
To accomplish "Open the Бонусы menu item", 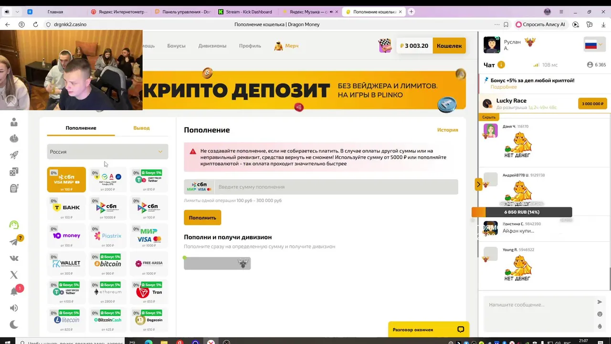I will coord(176,46).
